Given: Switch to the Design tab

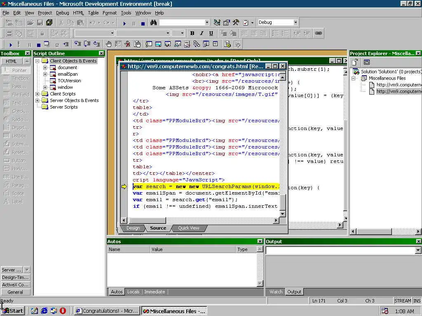Looking at the screenshot, I should pos(133,228).
